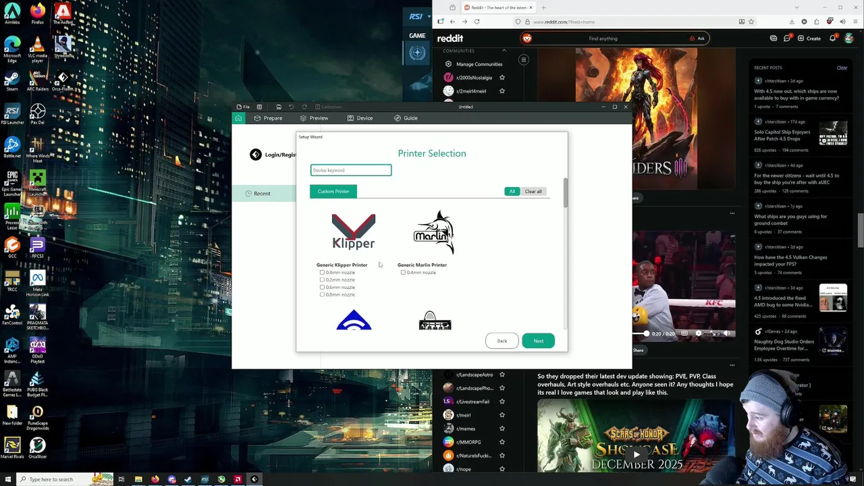The image size is (864, 486).
Task: Favorite r/memes with its star
Action: 502,429
